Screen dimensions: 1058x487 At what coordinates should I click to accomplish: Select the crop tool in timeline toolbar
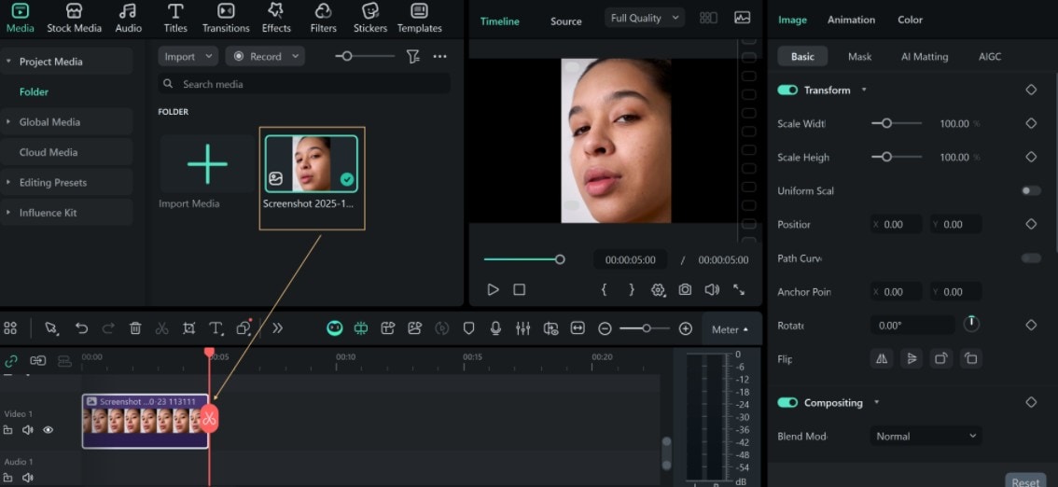point(188,328)
